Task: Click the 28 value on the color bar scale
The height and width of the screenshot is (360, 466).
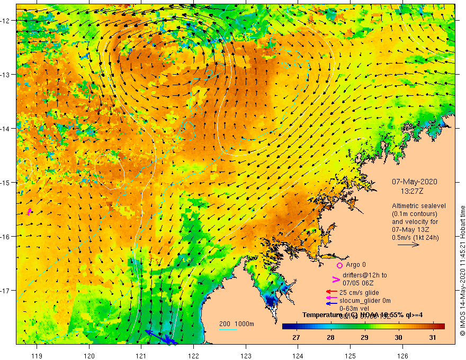Action: click(x=330, y=337)
